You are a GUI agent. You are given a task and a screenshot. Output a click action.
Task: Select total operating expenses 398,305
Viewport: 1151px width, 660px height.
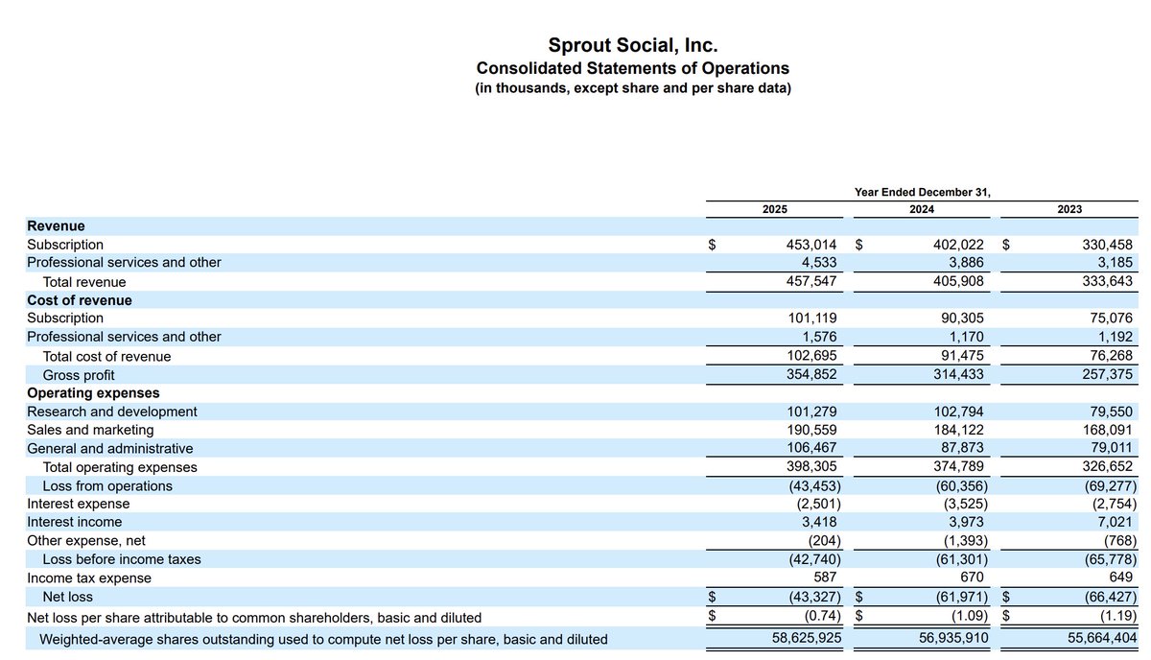pos(811,467)
